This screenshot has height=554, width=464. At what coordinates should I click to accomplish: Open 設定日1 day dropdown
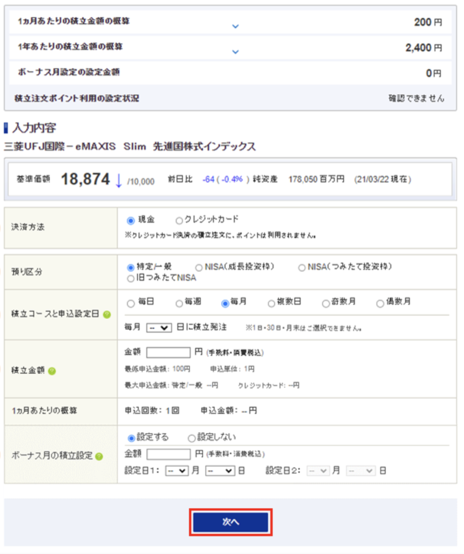coord(220,471)
